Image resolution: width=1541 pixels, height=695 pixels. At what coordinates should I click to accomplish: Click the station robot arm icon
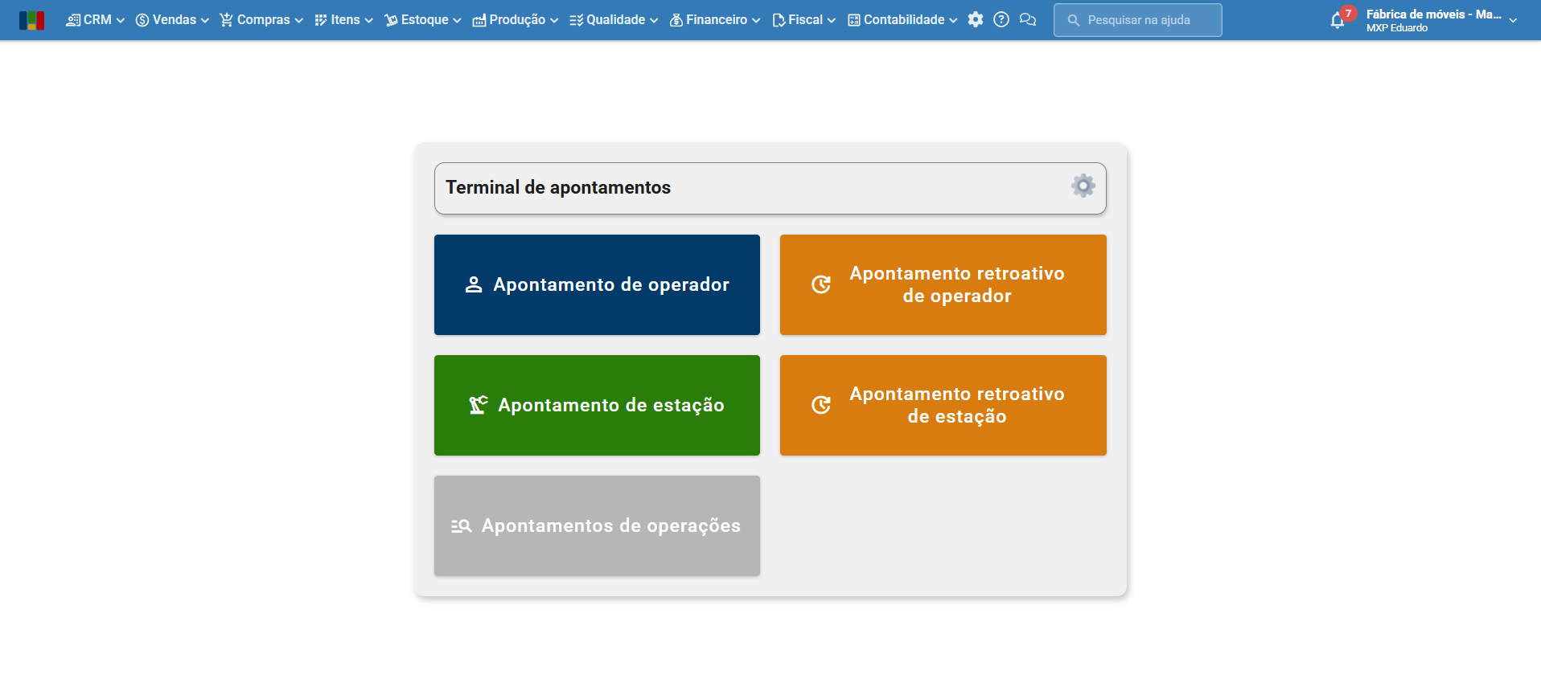coord(479,405)
